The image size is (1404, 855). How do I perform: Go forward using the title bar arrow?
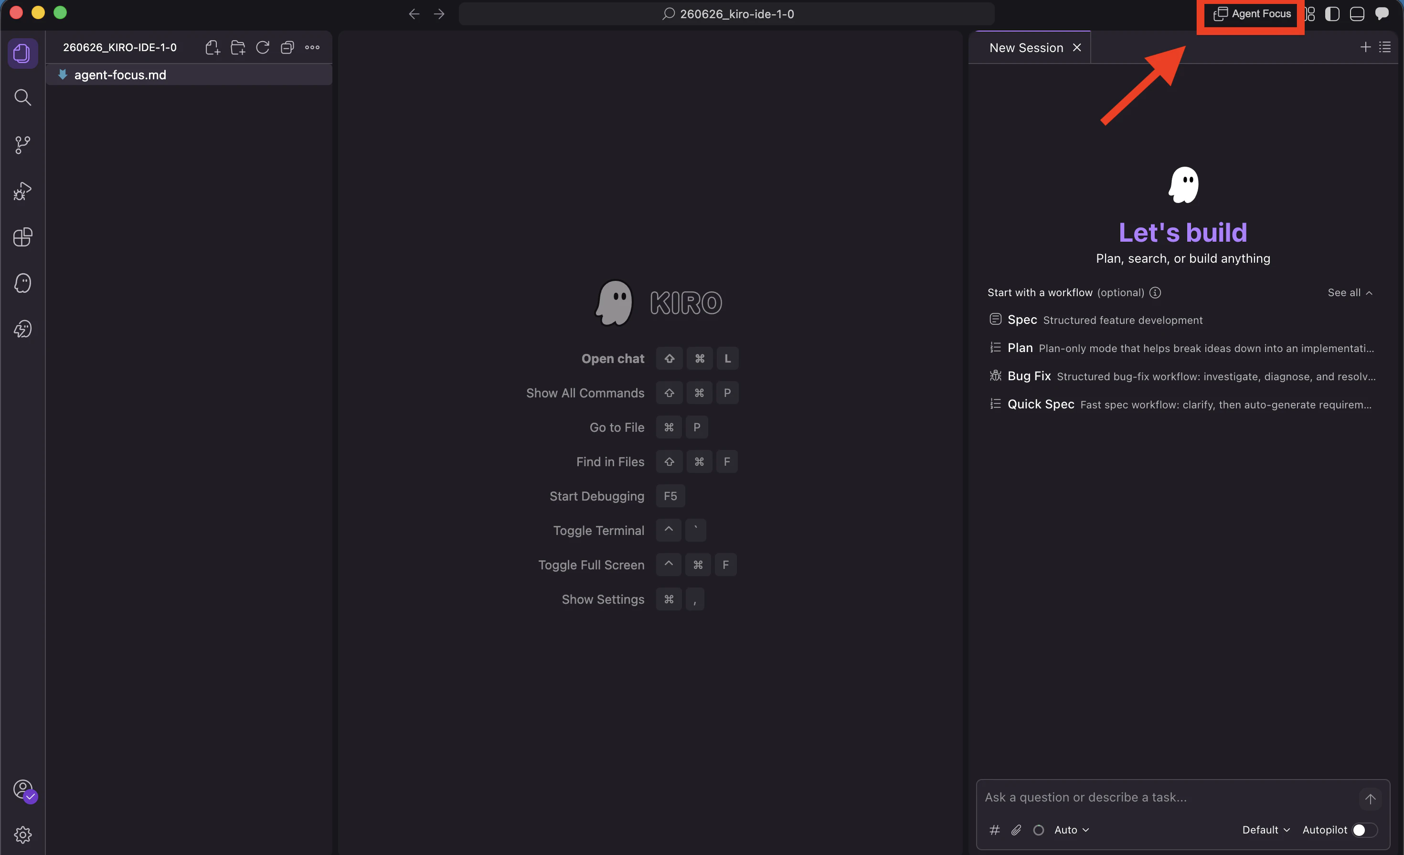pyautogui.click(x=439, y=14)
